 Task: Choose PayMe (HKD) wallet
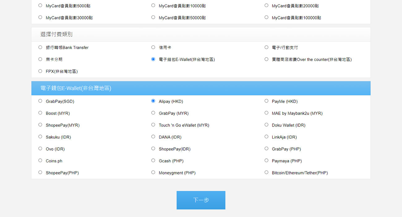click(x=266, y=101)
